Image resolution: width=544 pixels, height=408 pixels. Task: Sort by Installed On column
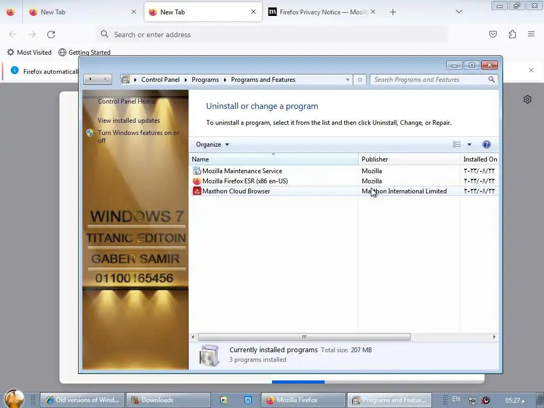point(480,159)
